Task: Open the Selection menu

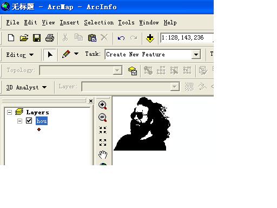Action: [99, 23]
